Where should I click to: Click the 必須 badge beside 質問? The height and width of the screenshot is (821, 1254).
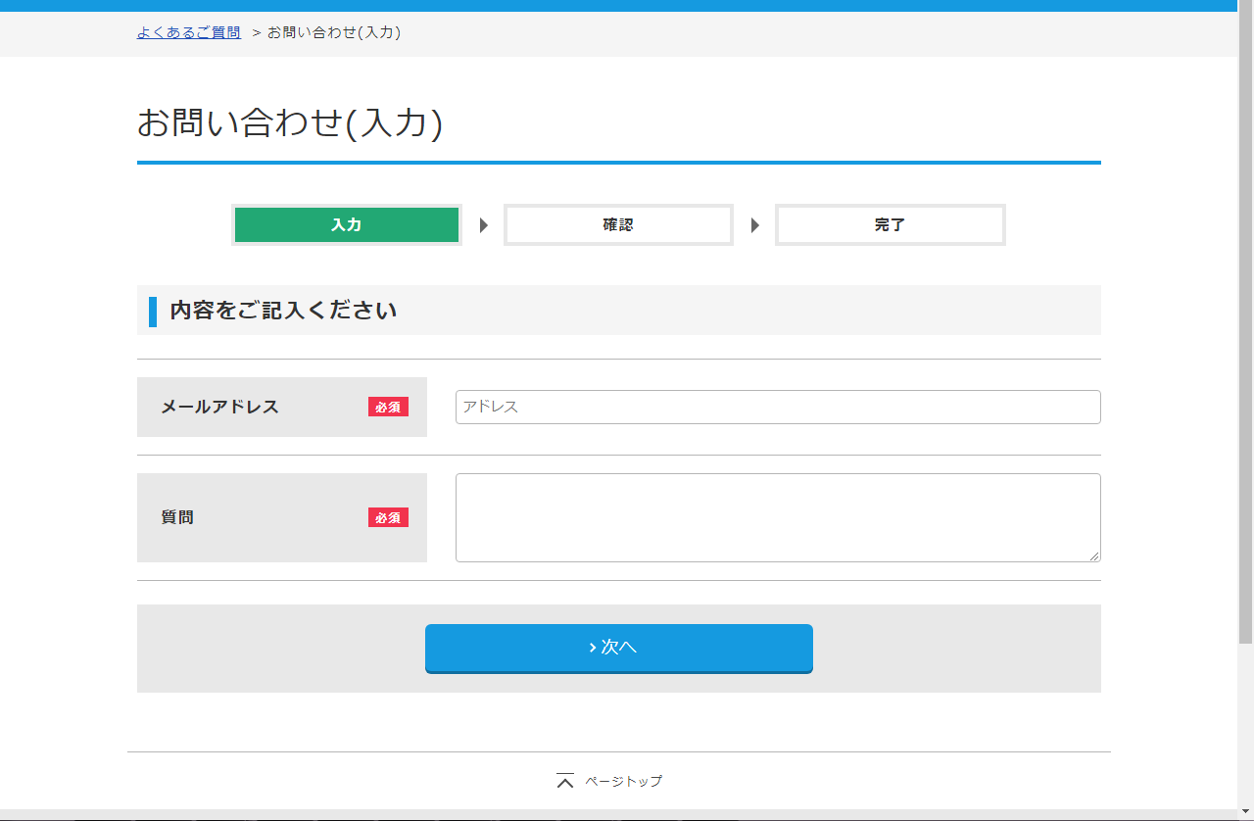pos(388,517)
